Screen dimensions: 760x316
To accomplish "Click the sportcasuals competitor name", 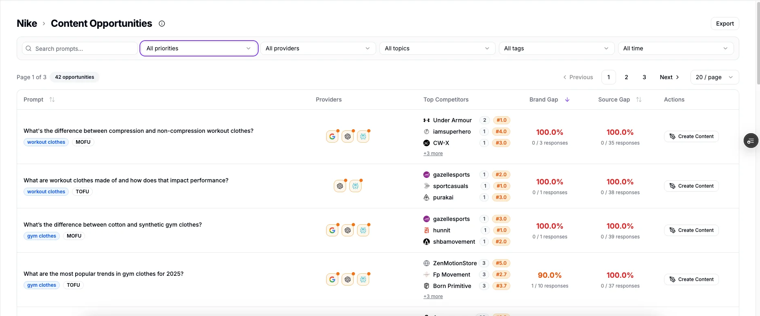I will [451, 186].
